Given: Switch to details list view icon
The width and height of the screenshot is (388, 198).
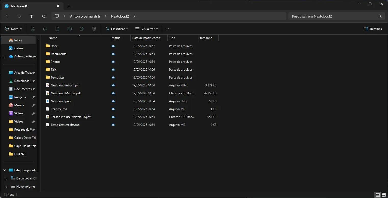Looking at the screenshot, I should tap(378, 195).
